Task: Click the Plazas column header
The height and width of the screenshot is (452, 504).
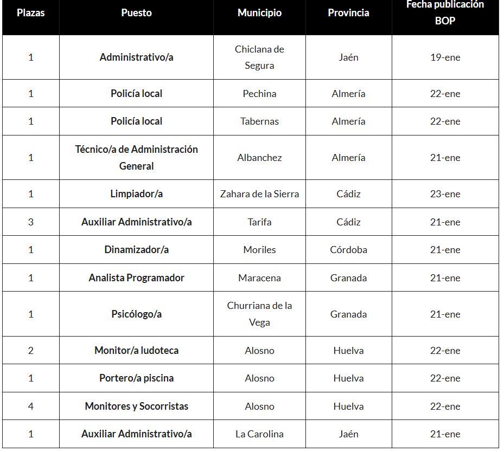Action: (x=30, y=13)
